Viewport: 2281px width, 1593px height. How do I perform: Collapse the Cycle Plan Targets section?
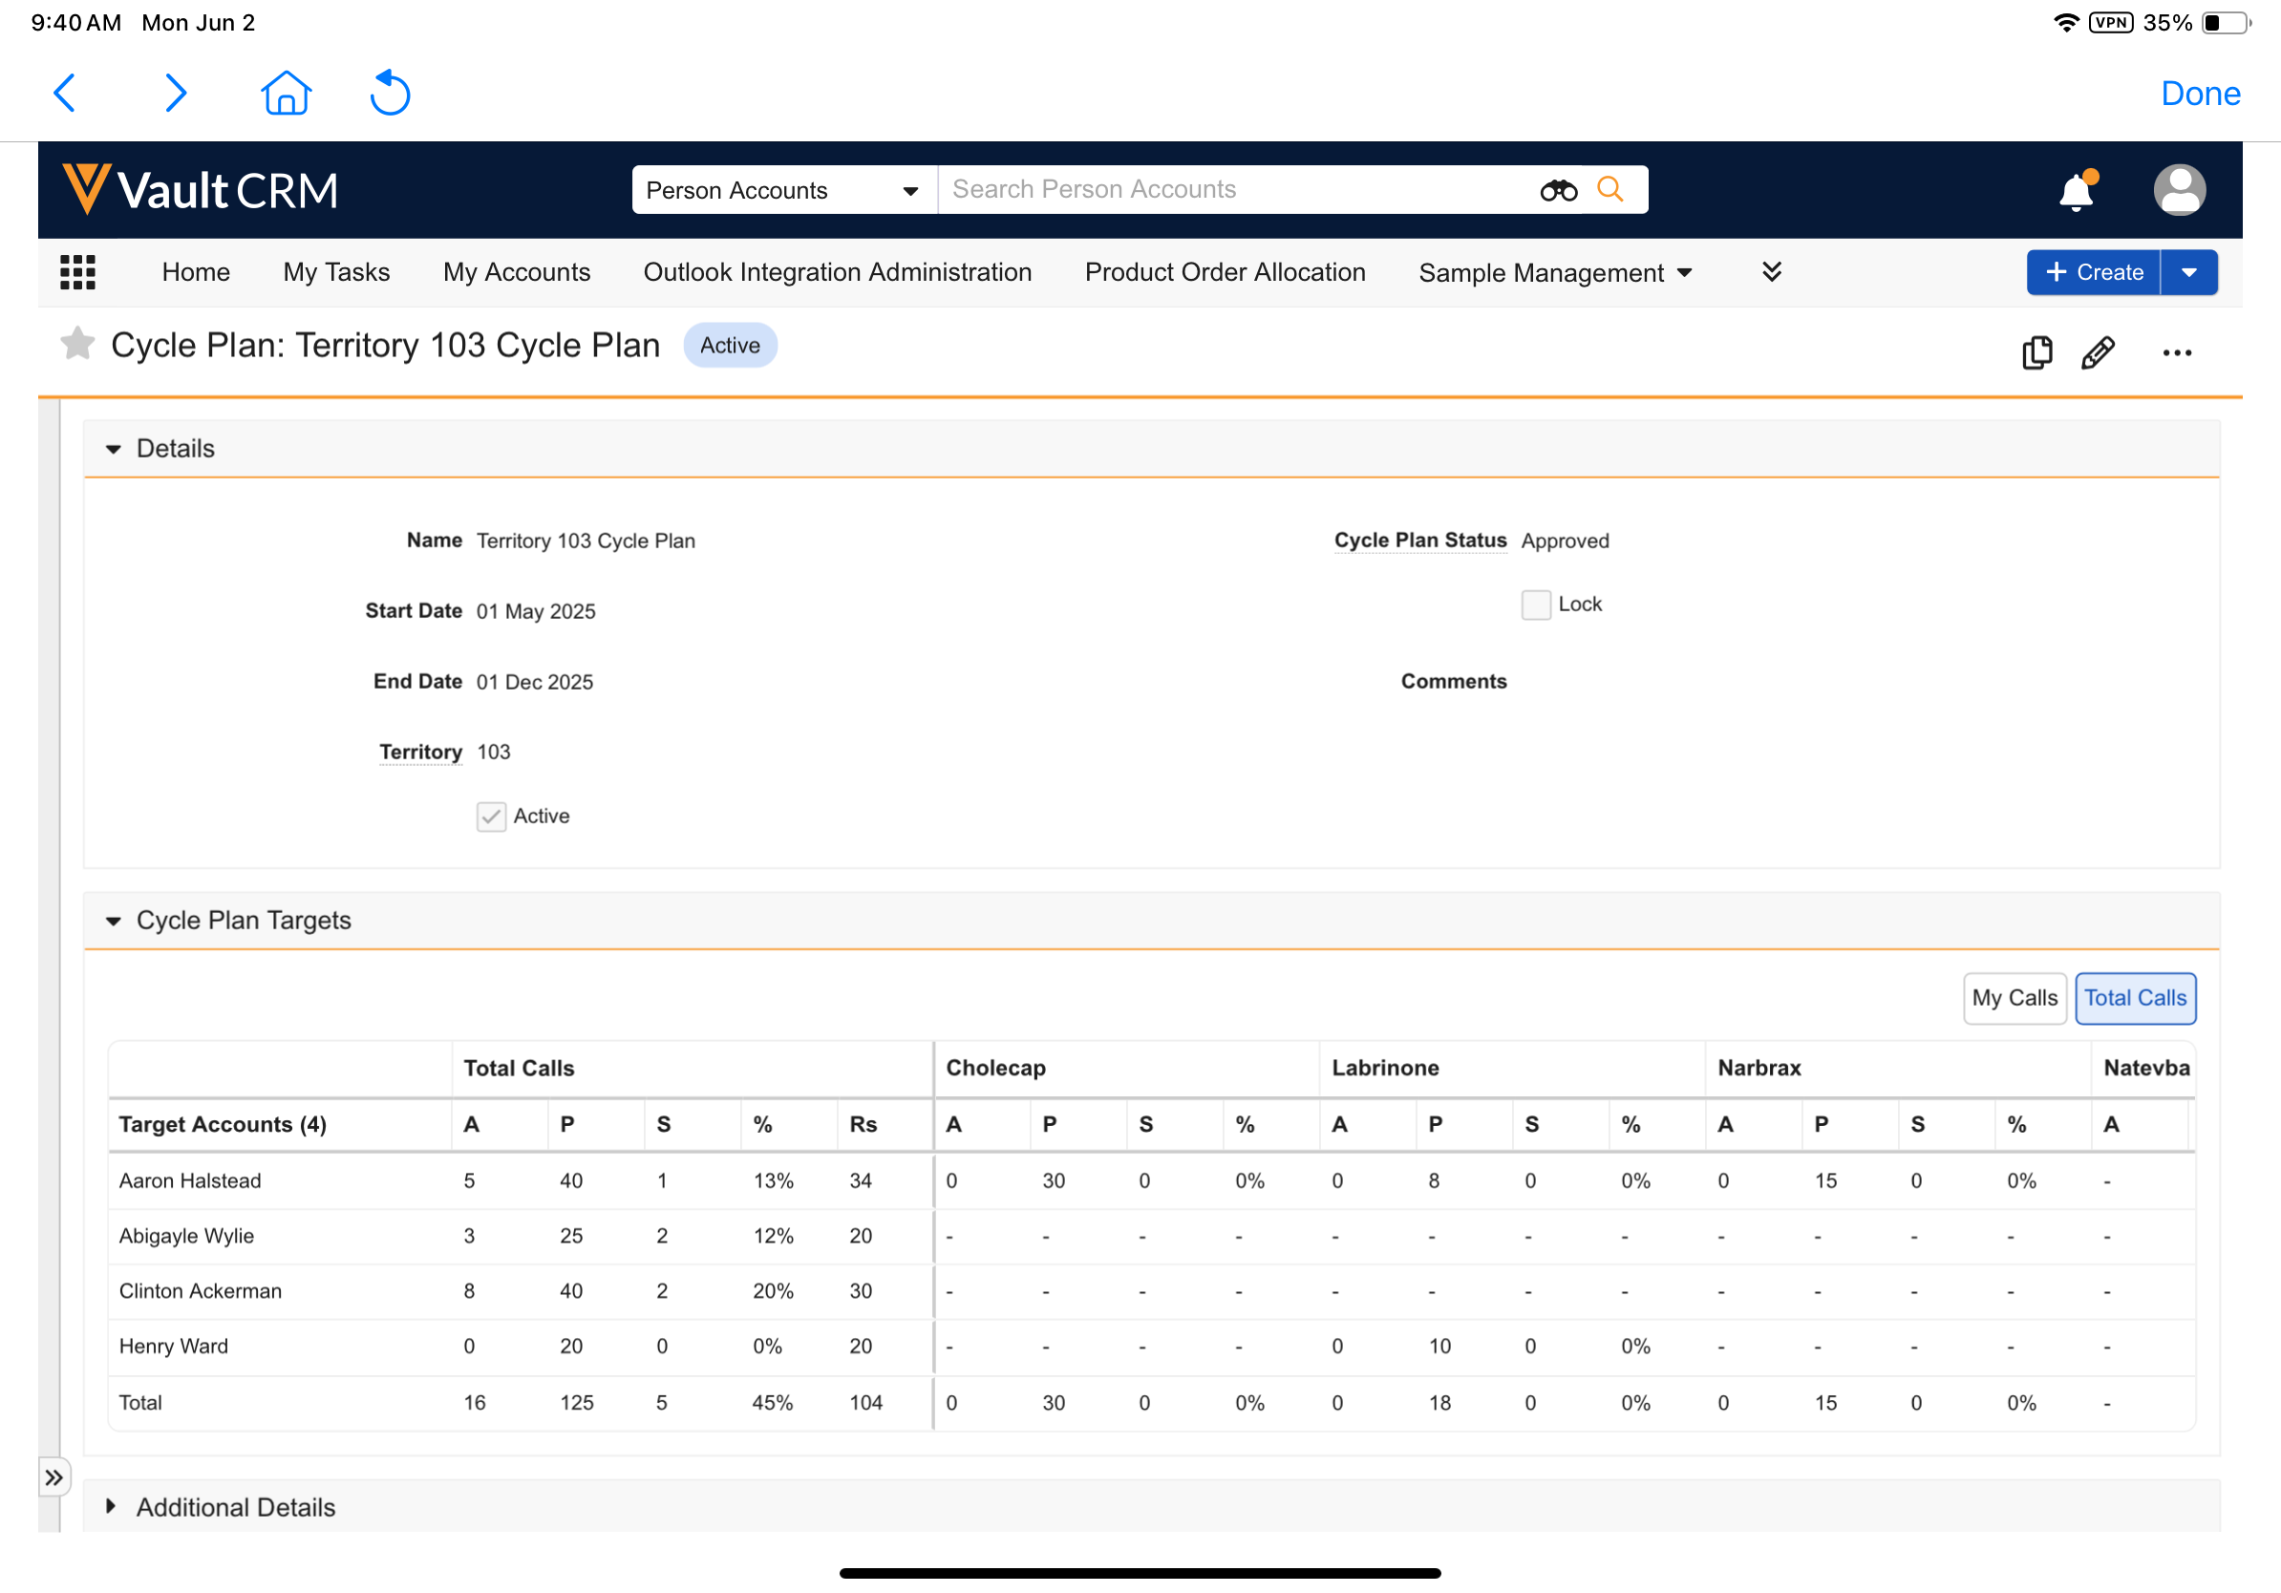(114, 921)
